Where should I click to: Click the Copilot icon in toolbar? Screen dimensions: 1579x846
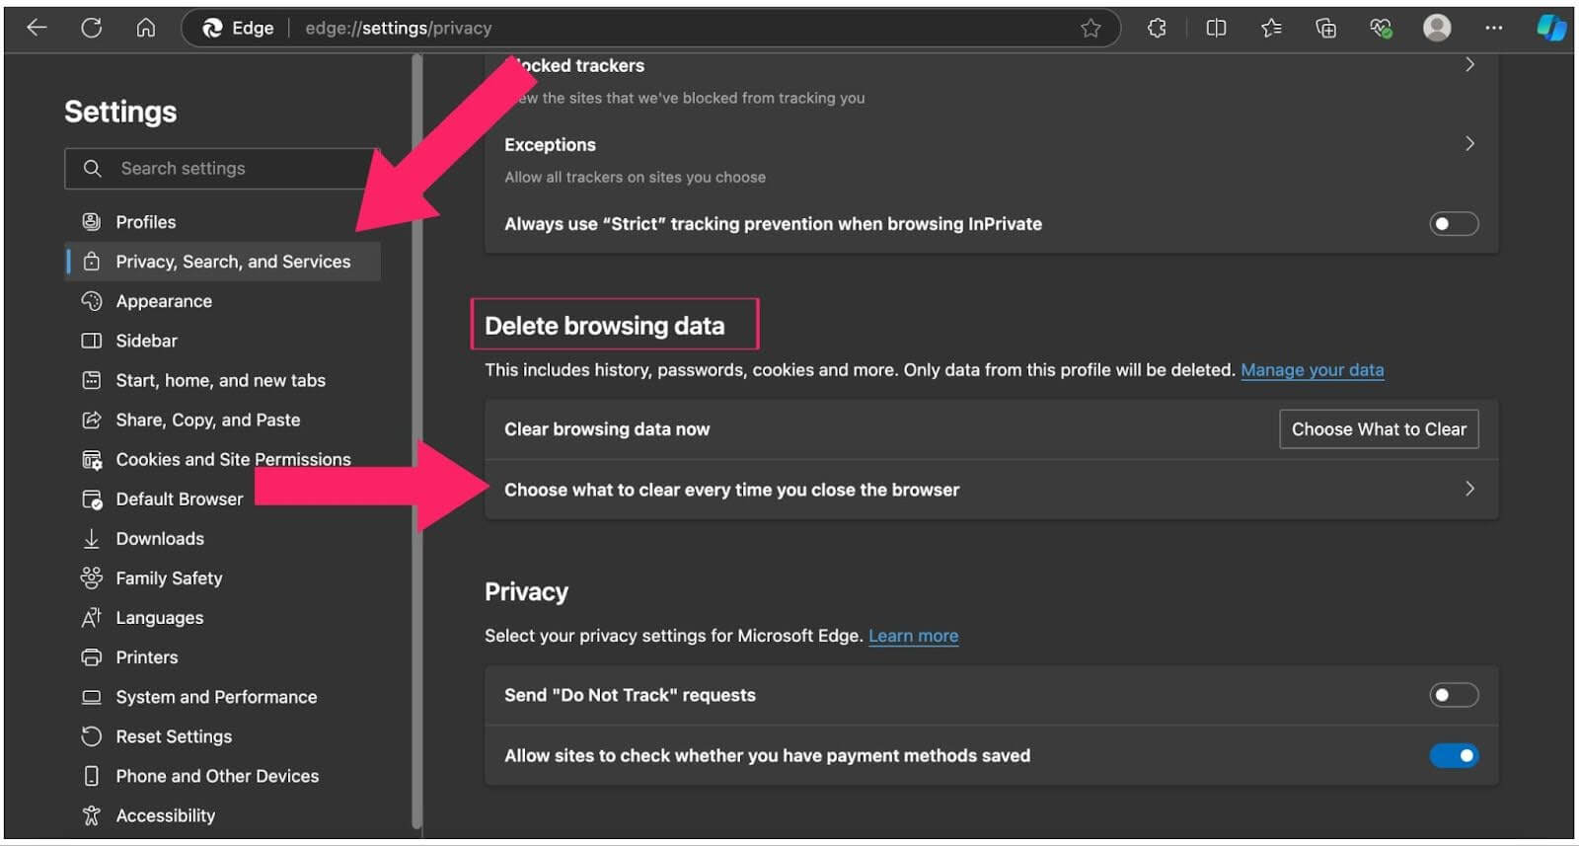[1550, 28]
